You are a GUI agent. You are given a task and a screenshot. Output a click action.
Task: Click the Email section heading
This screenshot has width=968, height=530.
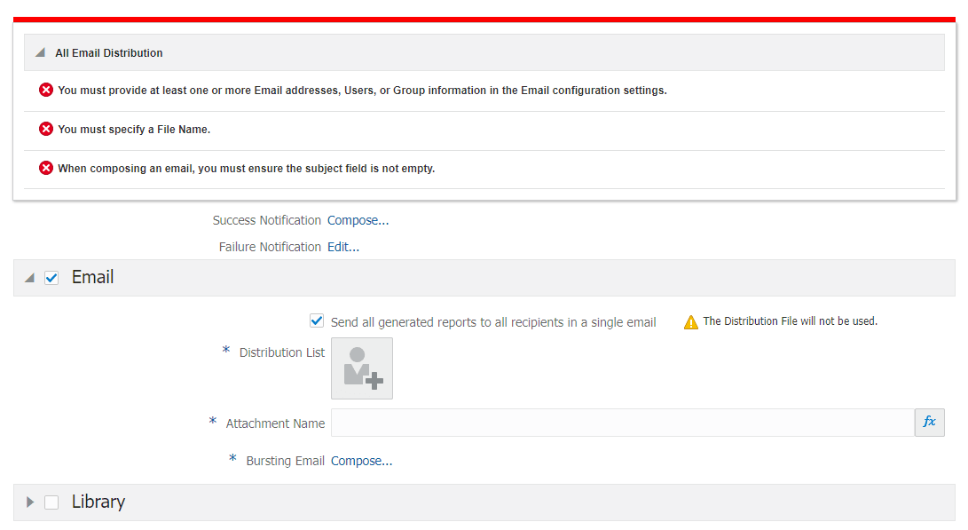93,277
